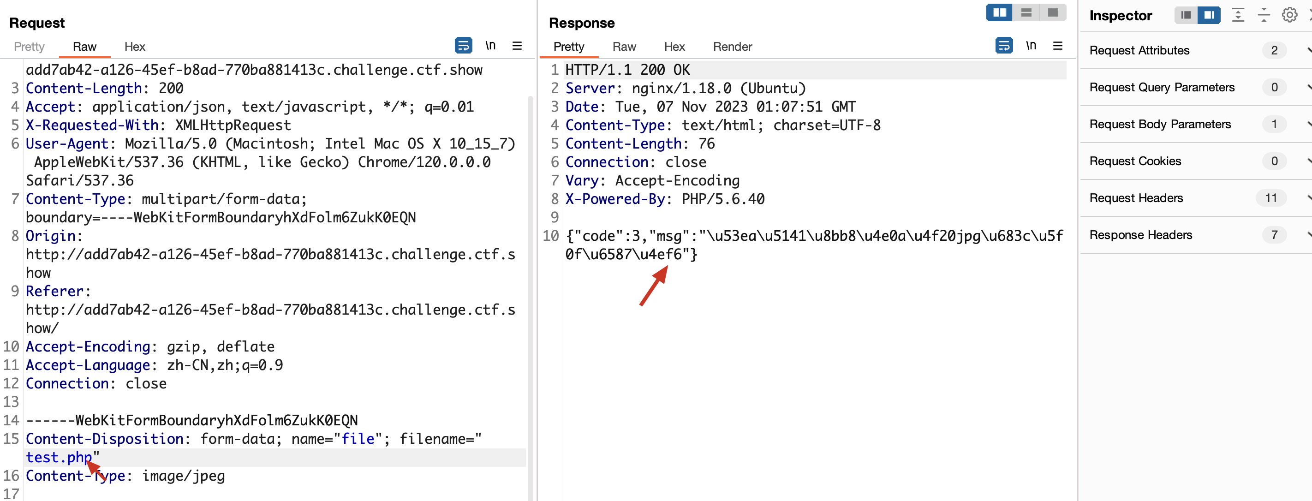
Task: Click the Request Headers count badge 11
Action: [x=1271, y=198]
